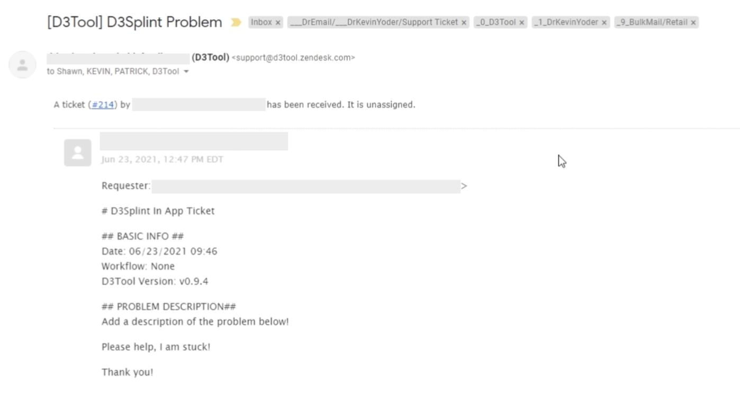Open ticket #214 link
Viewport: 740px width, 411px height.
click(x=103, y=105)
